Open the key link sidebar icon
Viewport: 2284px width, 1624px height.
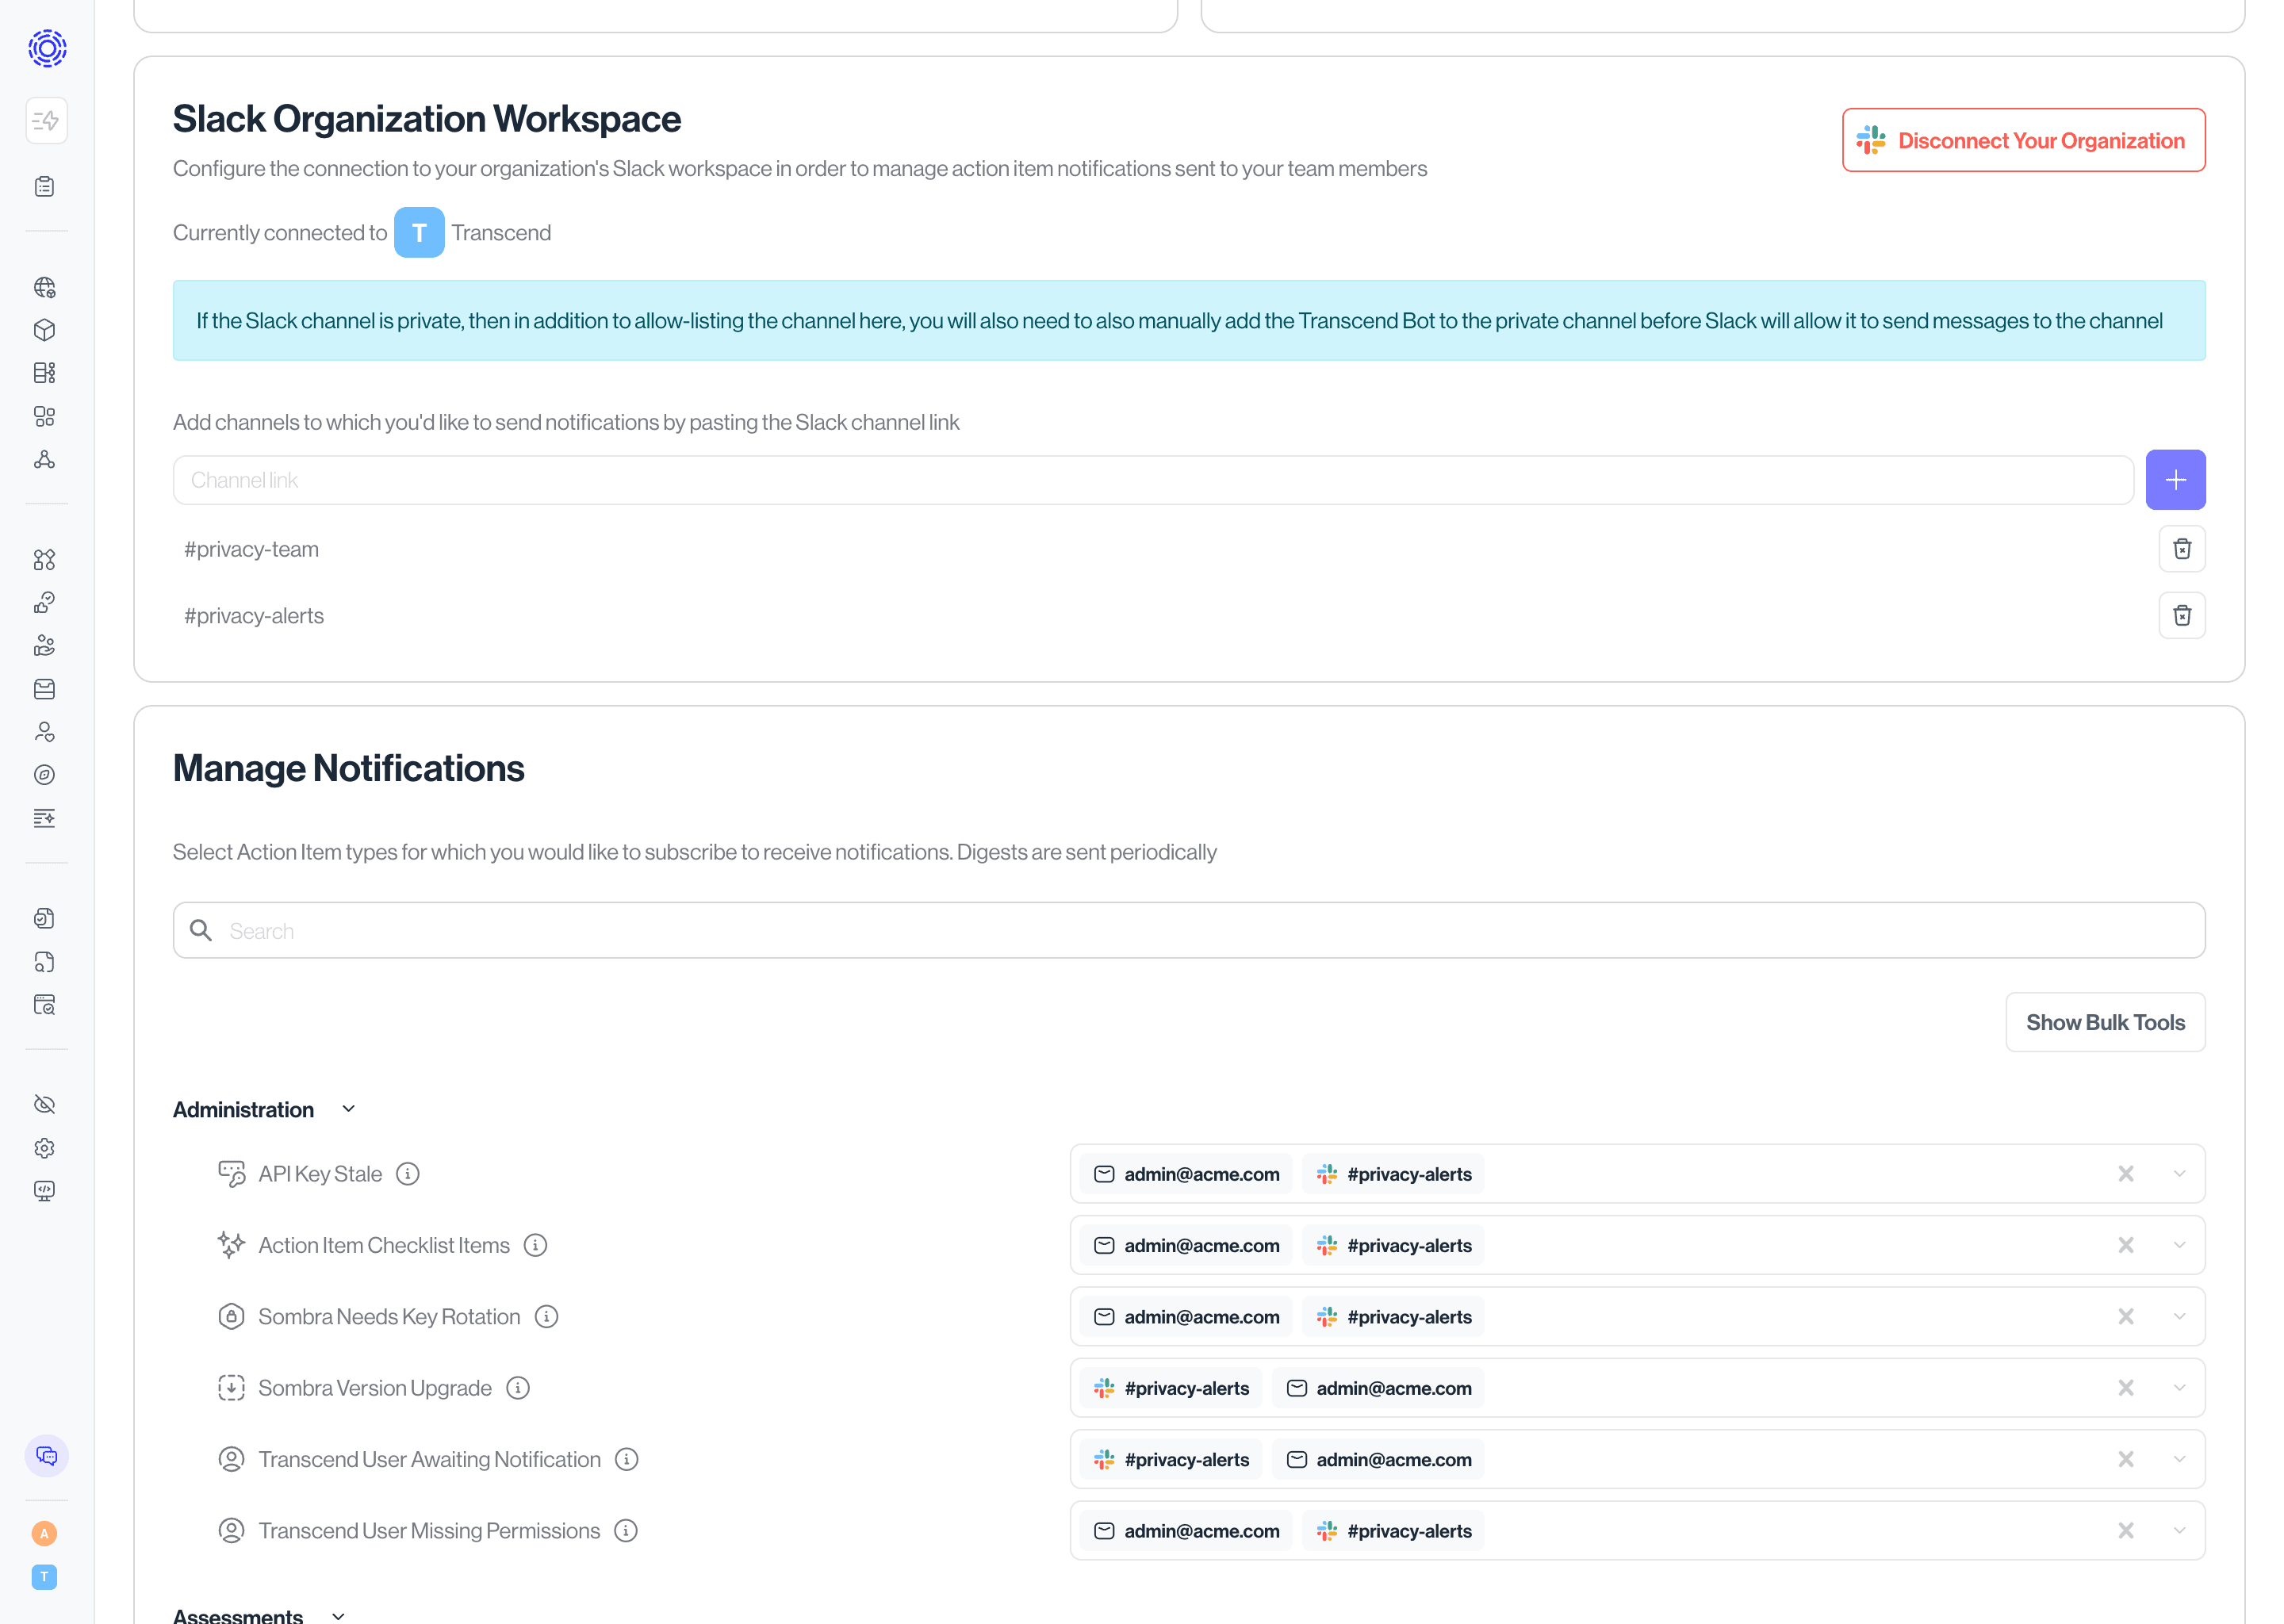tap(45, 602)
